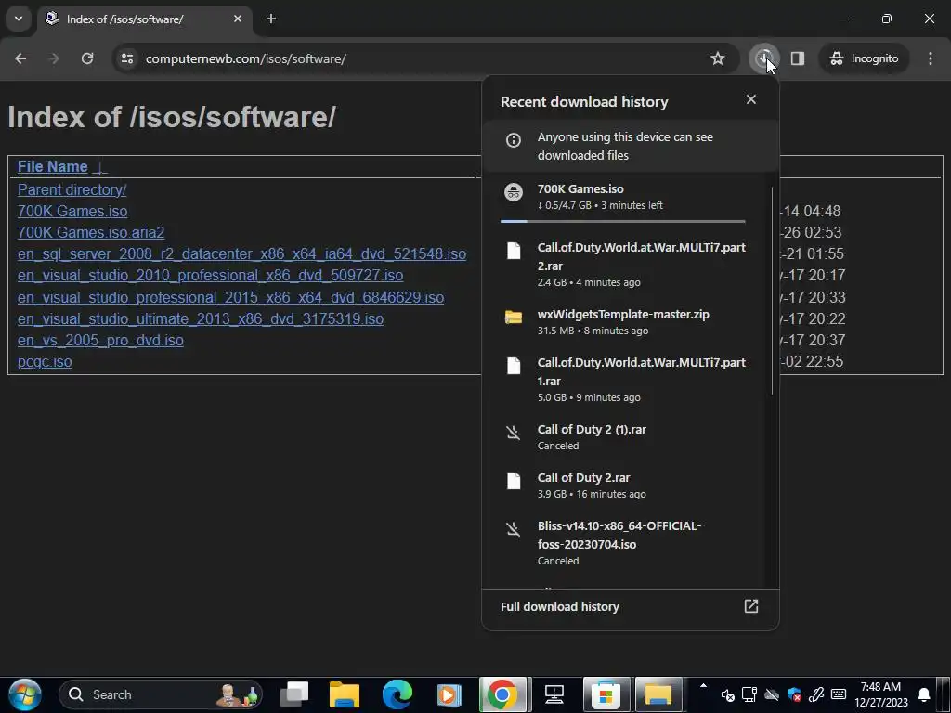Open the monitor app icon on taskbar
The height and width of the screenshot is (713, 951).
[554, 694]
